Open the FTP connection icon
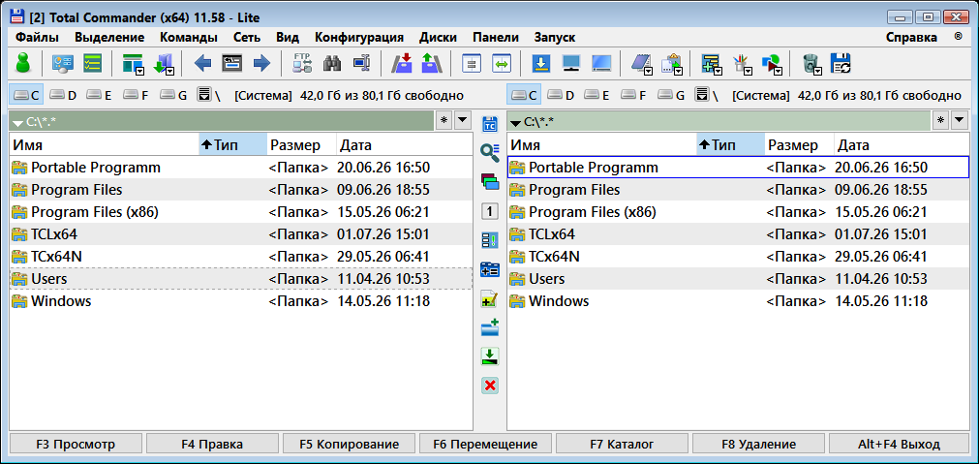Image resolution: width=979 pixels, height=464 pixels. tap(302, 63)
